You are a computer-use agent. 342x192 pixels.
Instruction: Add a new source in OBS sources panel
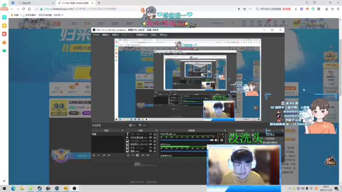(128, 155)
